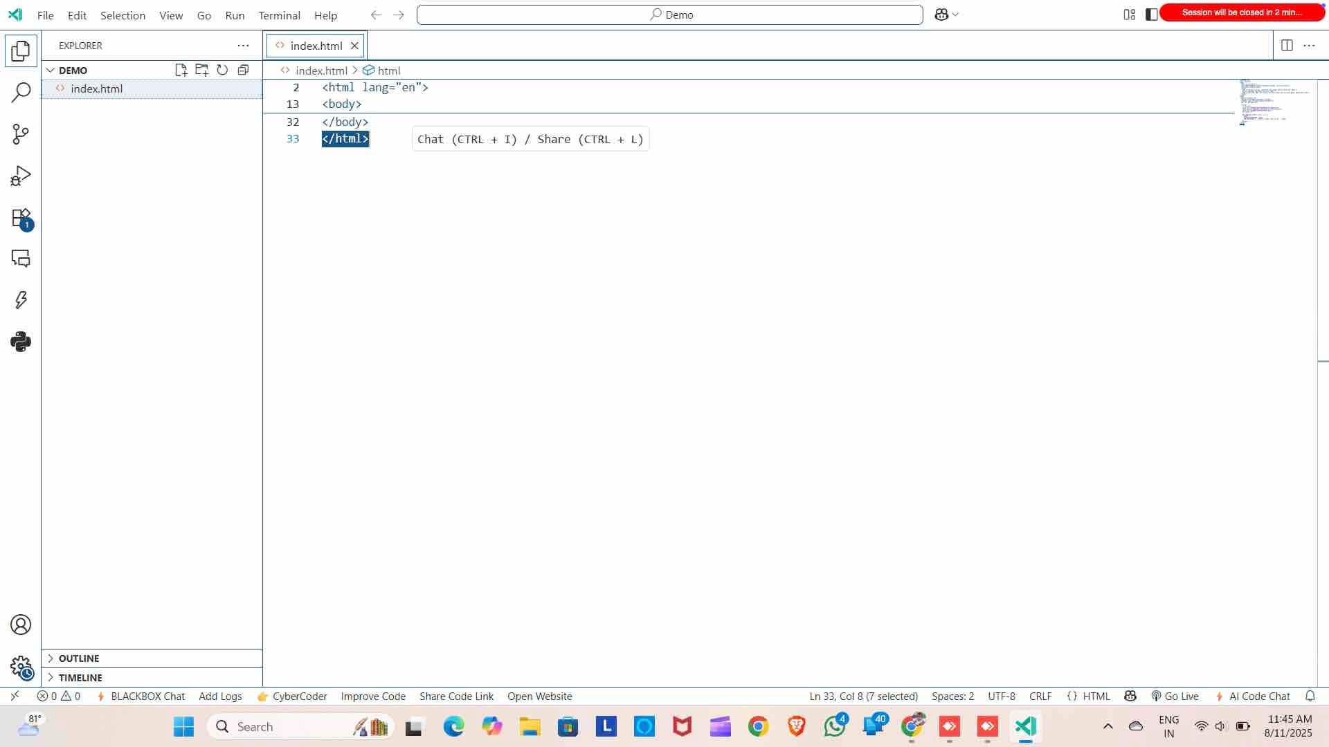1329x747 pixels.
Task: Collapse the DEMO folder section
Action: click(51, 69)
